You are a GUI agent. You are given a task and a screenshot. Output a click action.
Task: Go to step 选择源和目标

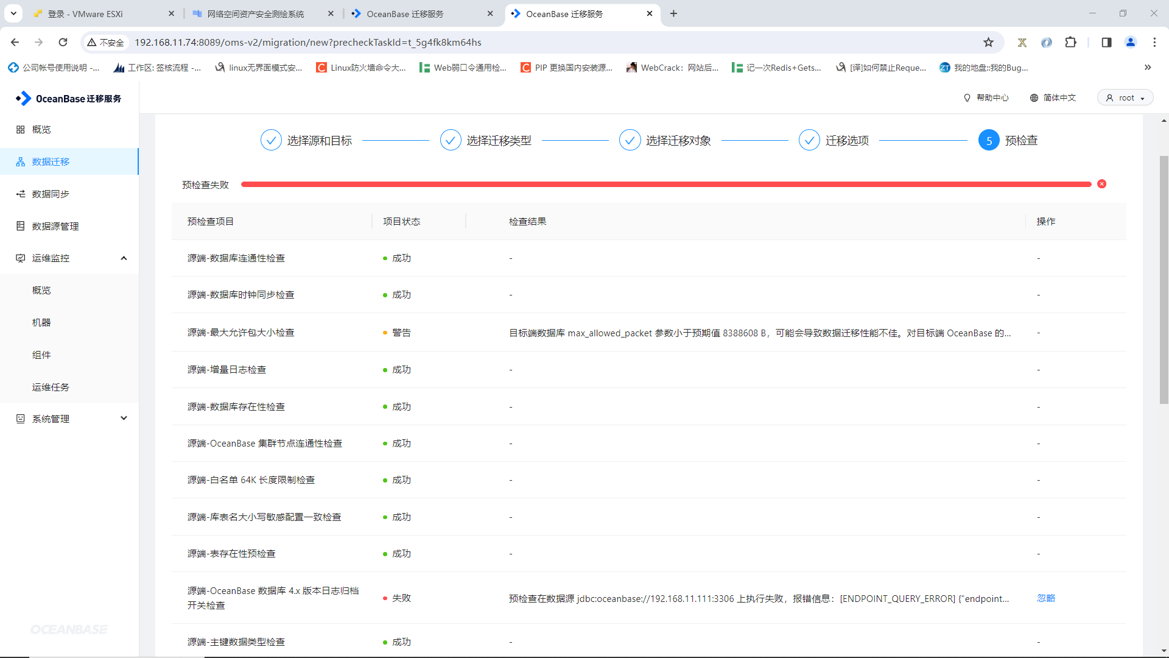click(306, 140)
